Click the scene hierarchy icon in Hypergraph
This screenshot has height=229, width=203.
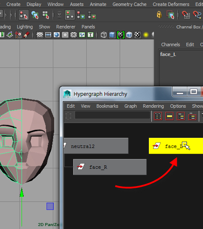pyautogui.click(x=181, y=116)
